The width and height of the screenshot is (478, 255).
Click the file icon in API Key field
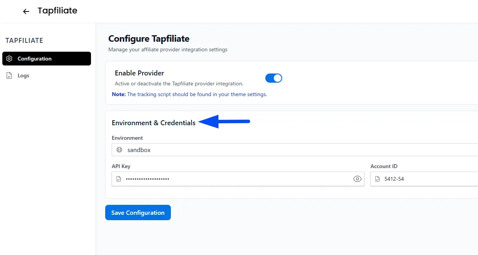[x=119, y=179]
